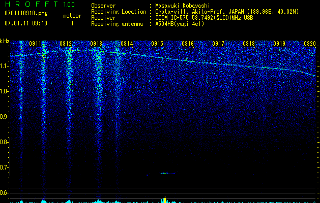
Task: Click the kHz axis unit label
Action: (x=5, y=41)
